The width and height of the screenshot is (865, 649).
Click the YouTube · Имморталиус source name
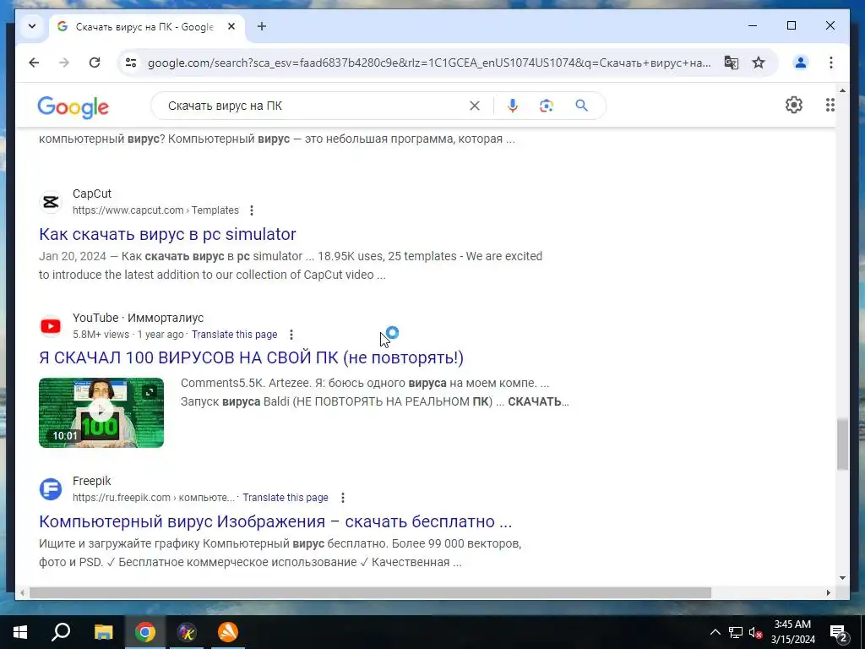138,318
